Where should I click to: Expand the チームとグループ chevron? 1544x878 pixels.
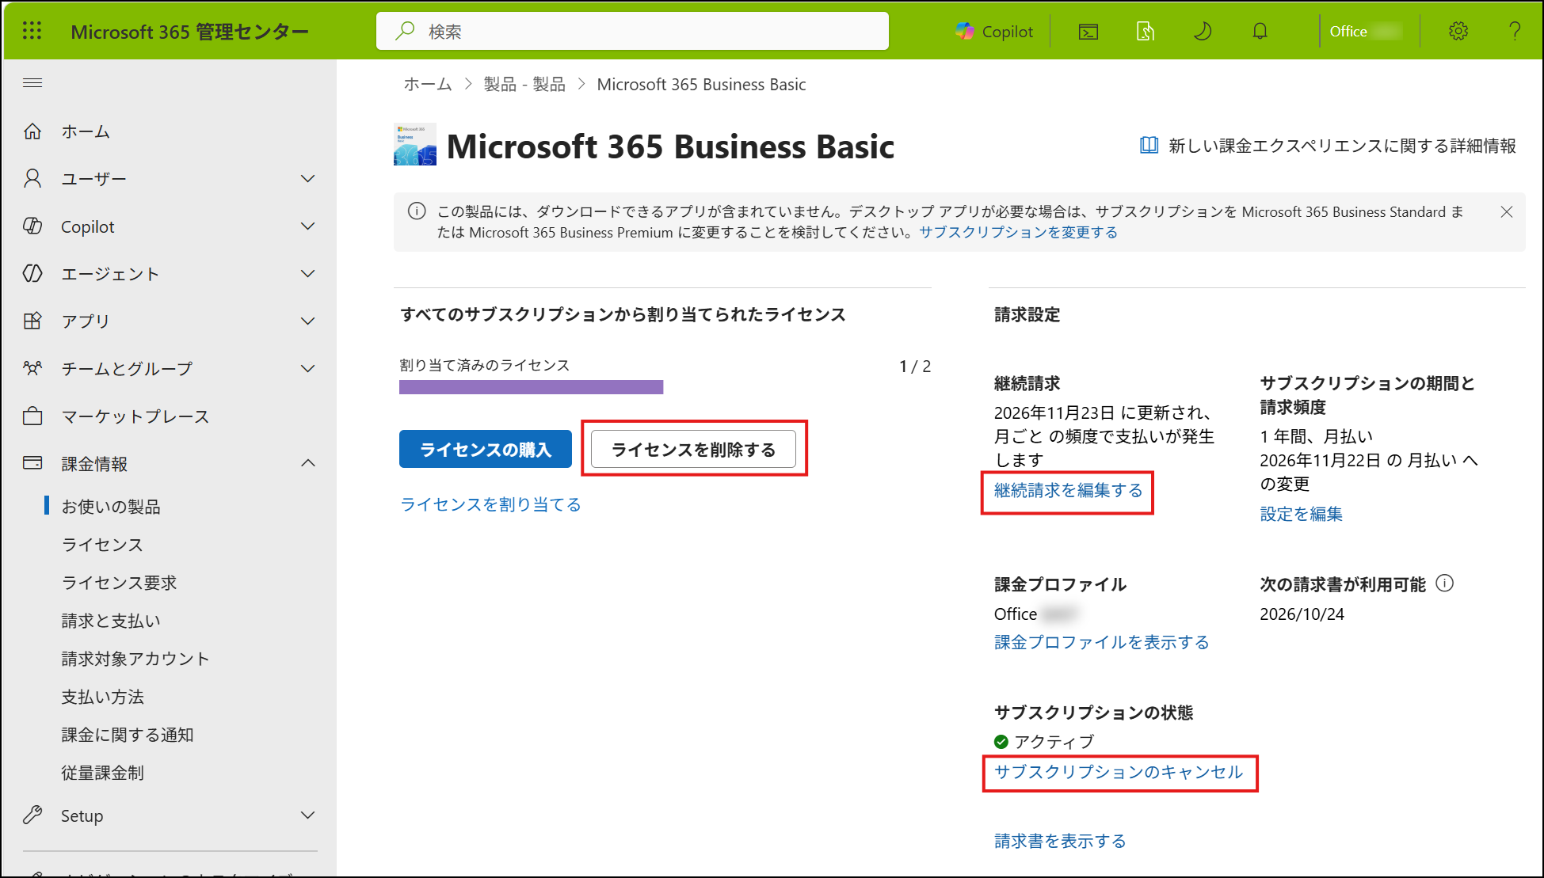[x=308, y=369]
